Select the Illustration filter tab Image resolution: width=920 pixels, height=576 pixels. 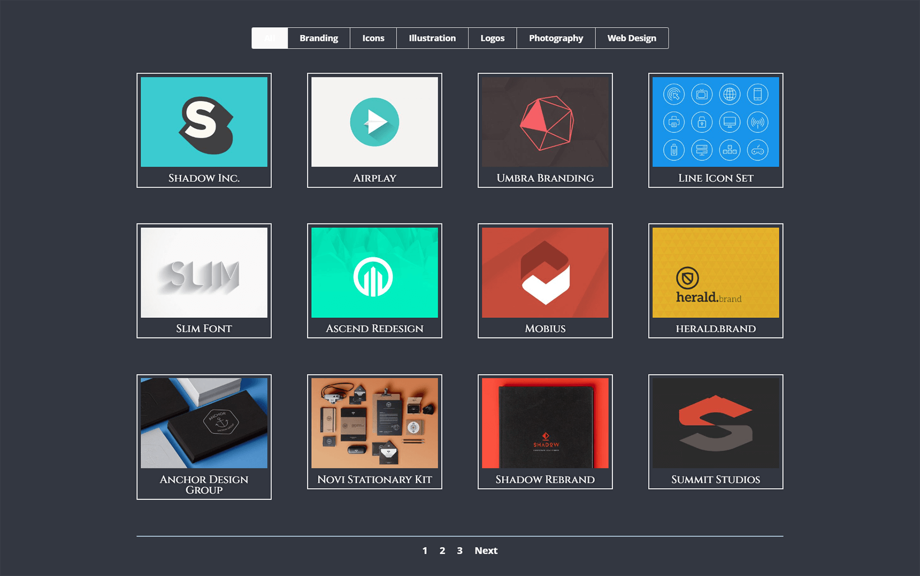[x=432, y=38]
